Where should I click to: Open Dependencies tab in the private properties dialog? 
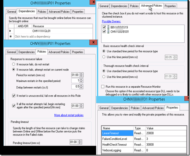pos(120,108)
